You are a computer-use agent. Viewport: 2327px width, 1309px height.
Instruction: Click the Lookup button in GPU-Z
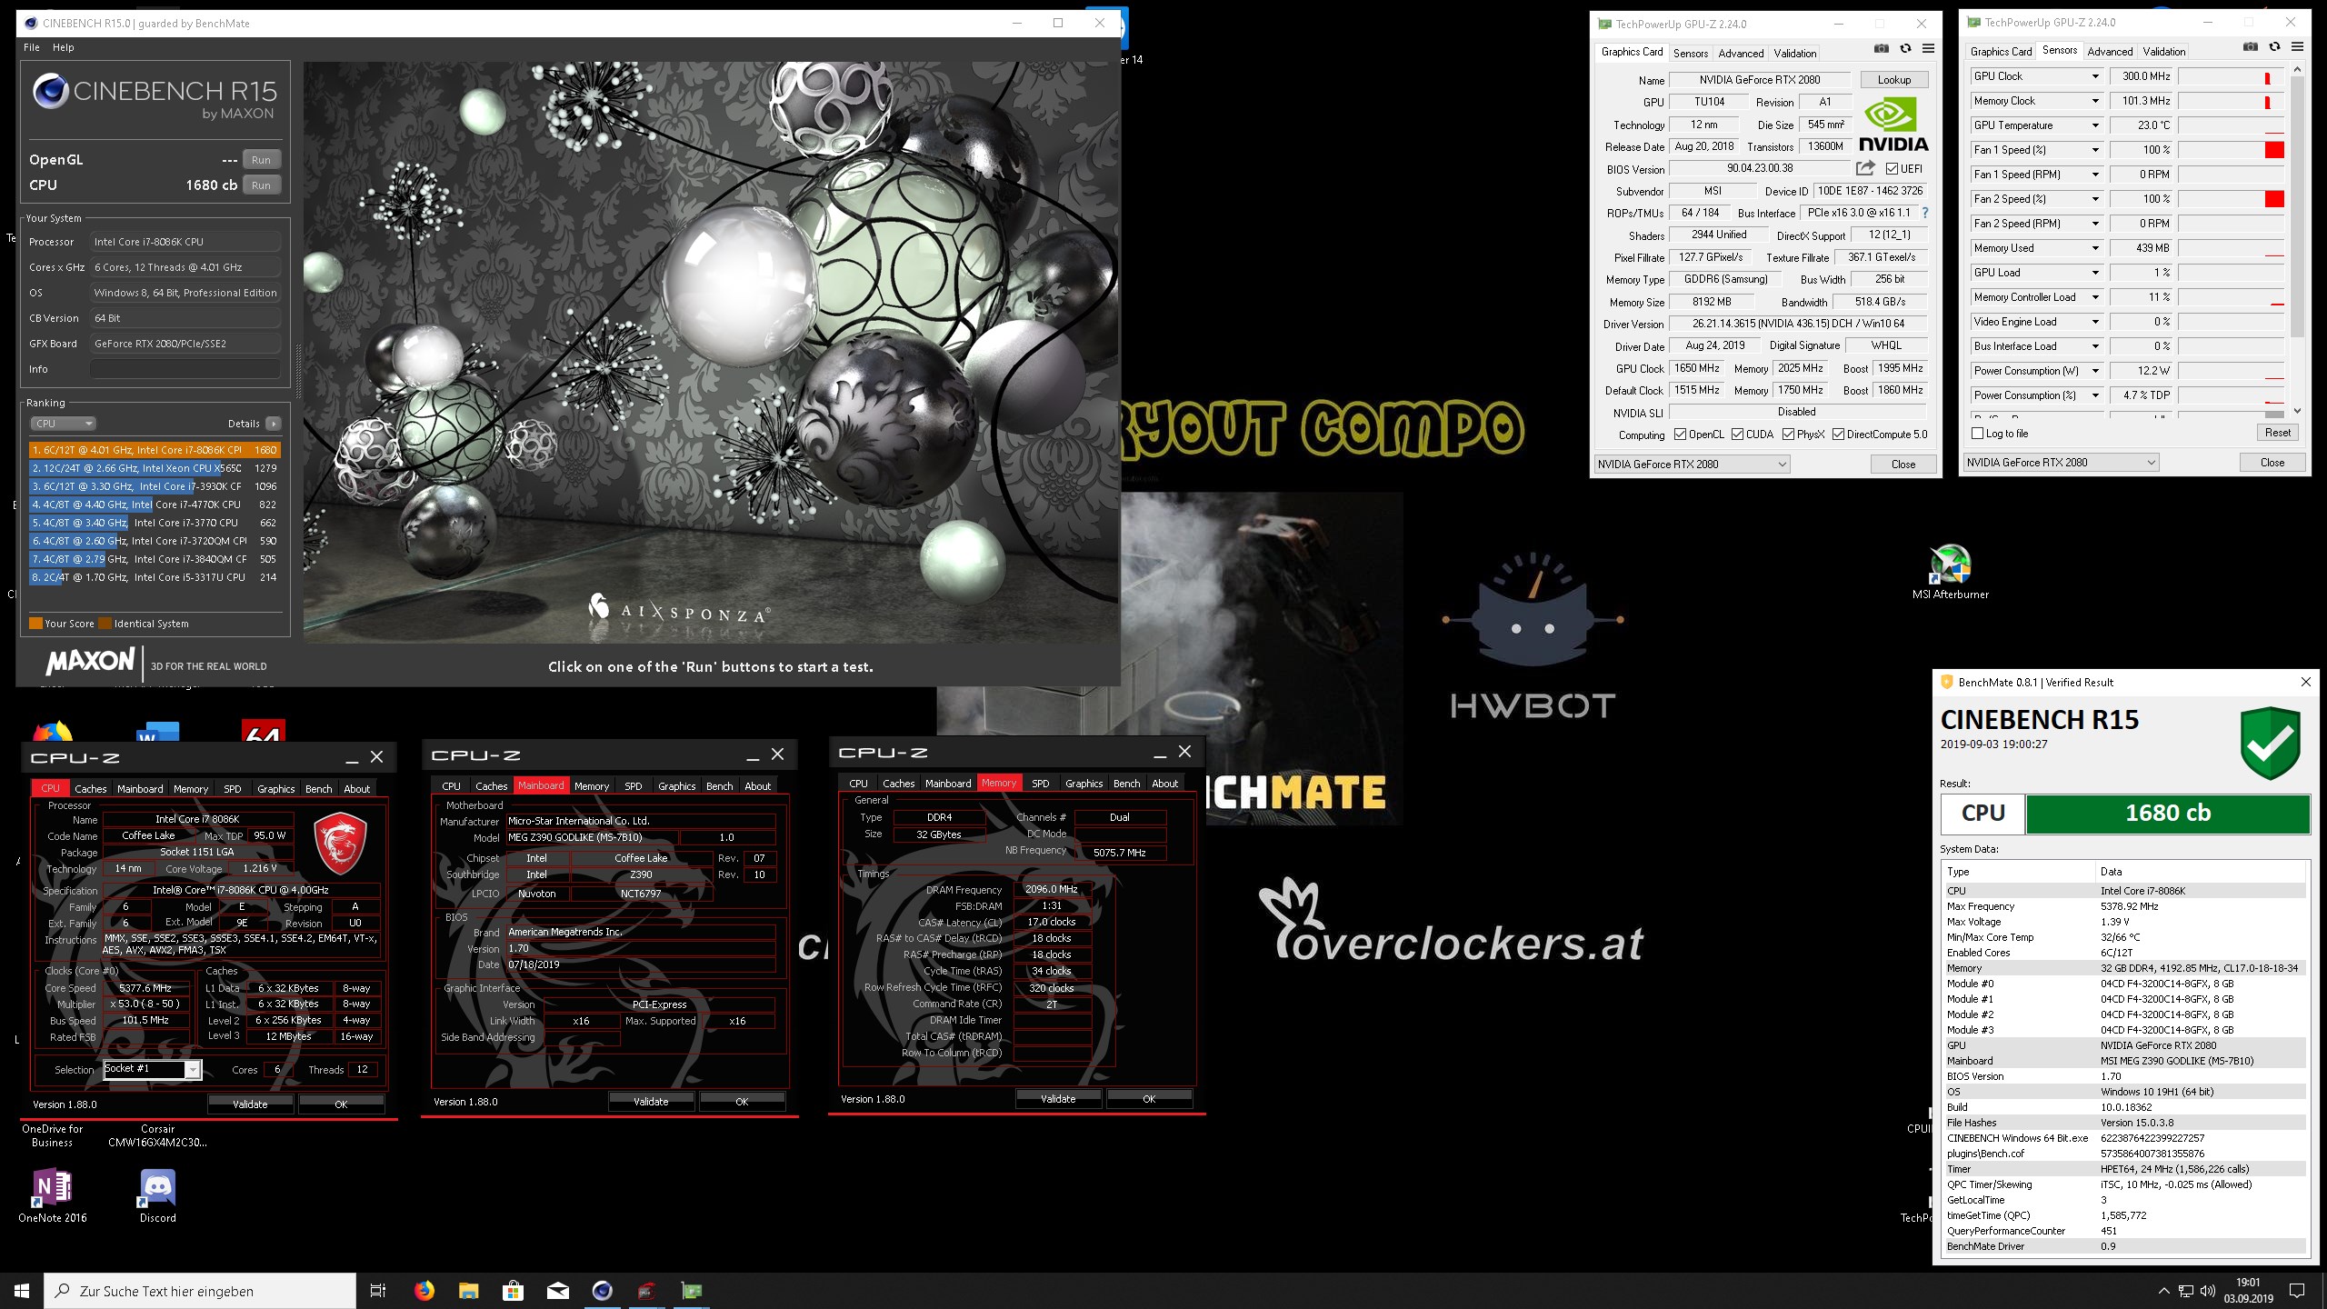(1894, 80)
